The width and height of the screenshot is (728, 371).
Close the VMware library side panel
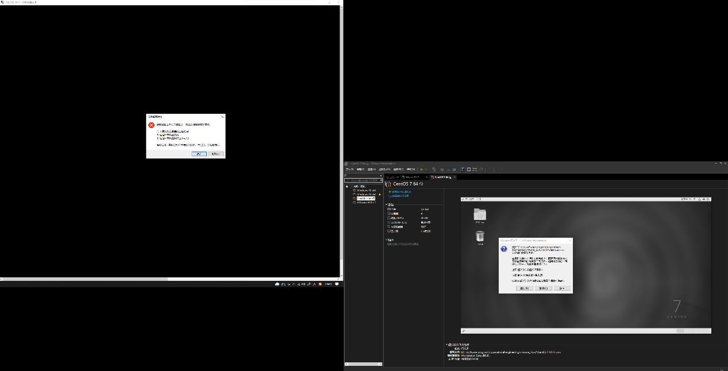coord(381,175)
